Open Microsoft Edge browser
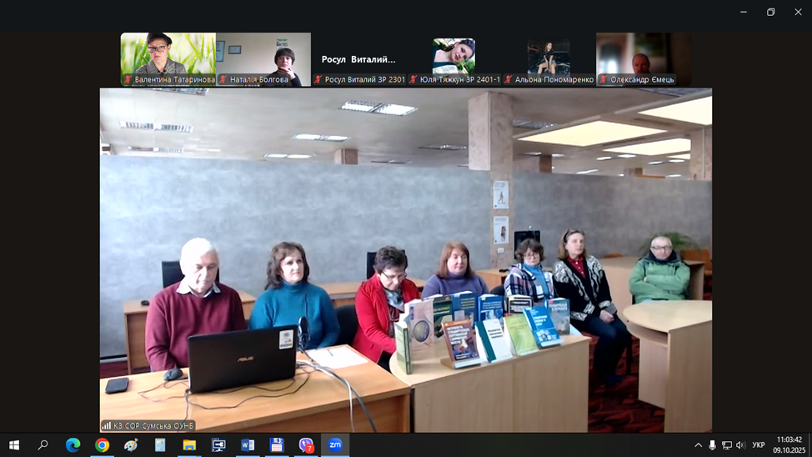The height and width of the screenshot is (457, 812). pos(73,445)
